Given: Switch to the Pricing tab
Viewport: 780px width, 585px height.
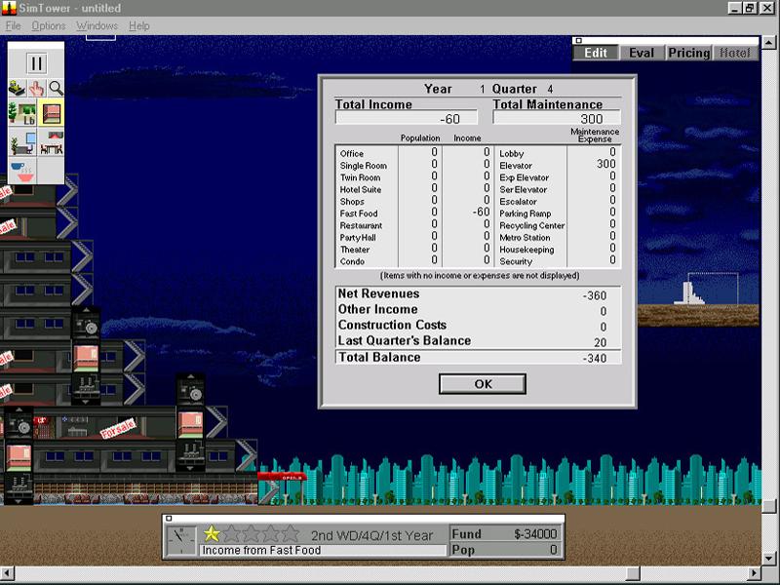Looking at the screenshot, I should (688, 53).
